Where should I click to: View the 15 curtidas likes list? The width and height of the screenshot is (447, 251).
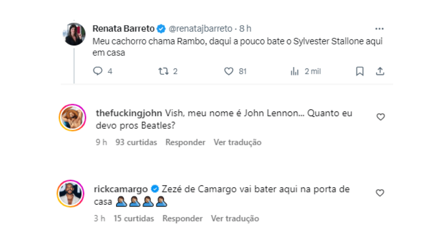click(x=134, y=219)
